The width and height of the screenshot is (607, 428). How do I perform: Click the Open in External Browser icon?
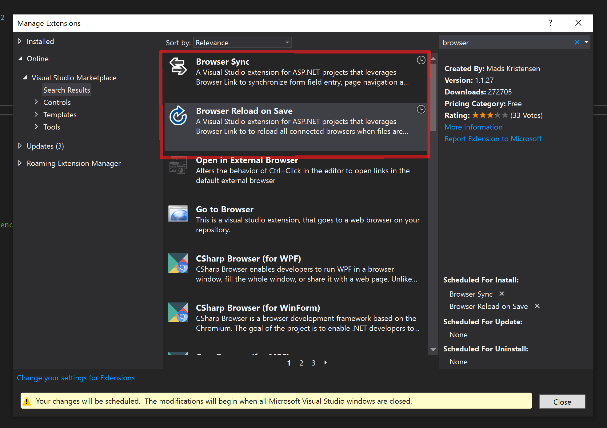coord(178,165)
